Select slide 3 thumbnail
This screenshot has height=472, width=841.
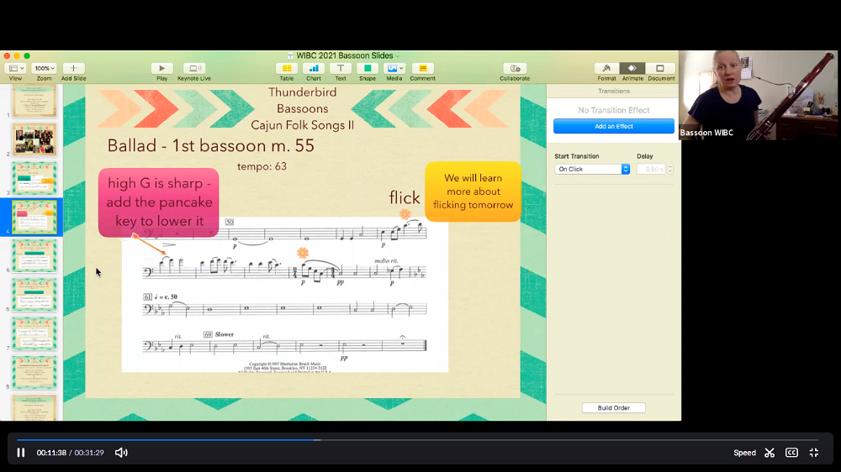click(x=34, y=178)
